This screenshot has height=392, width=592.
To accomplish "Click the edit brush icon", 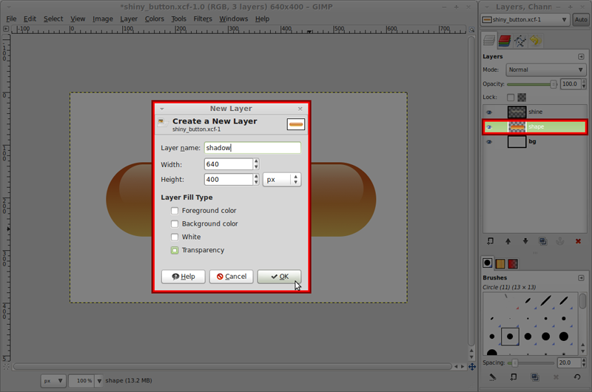I will point(492,376).
